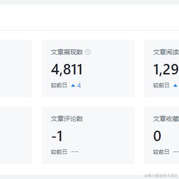Click the 文章展现数 label

67,52
